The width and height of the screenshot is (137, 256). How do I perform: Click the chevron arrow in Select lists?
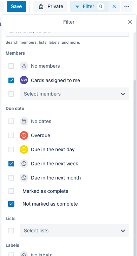point(123,231)
